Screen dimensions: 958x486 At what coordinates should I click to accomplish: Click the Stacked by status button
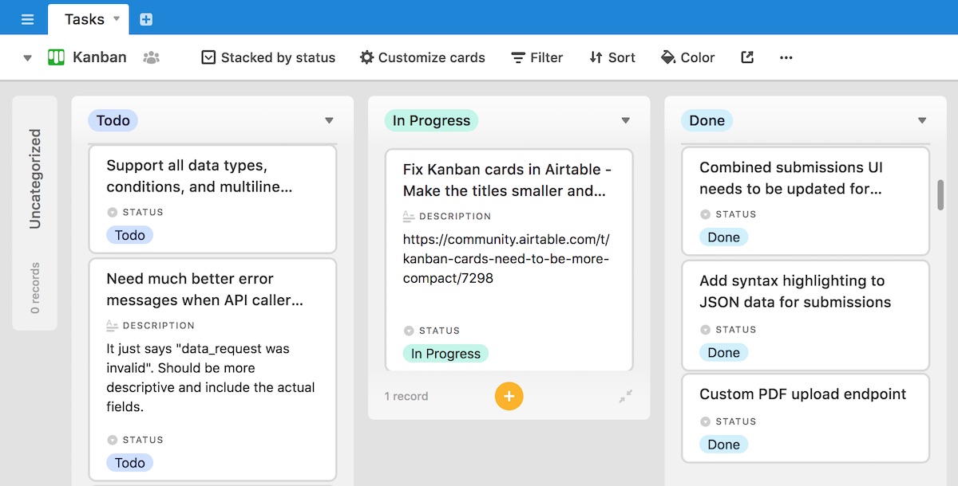pyautogui.click(x=267, y=57)
